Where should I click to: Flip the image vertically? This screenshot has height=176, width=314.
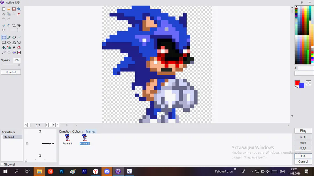tap(9, 25)
